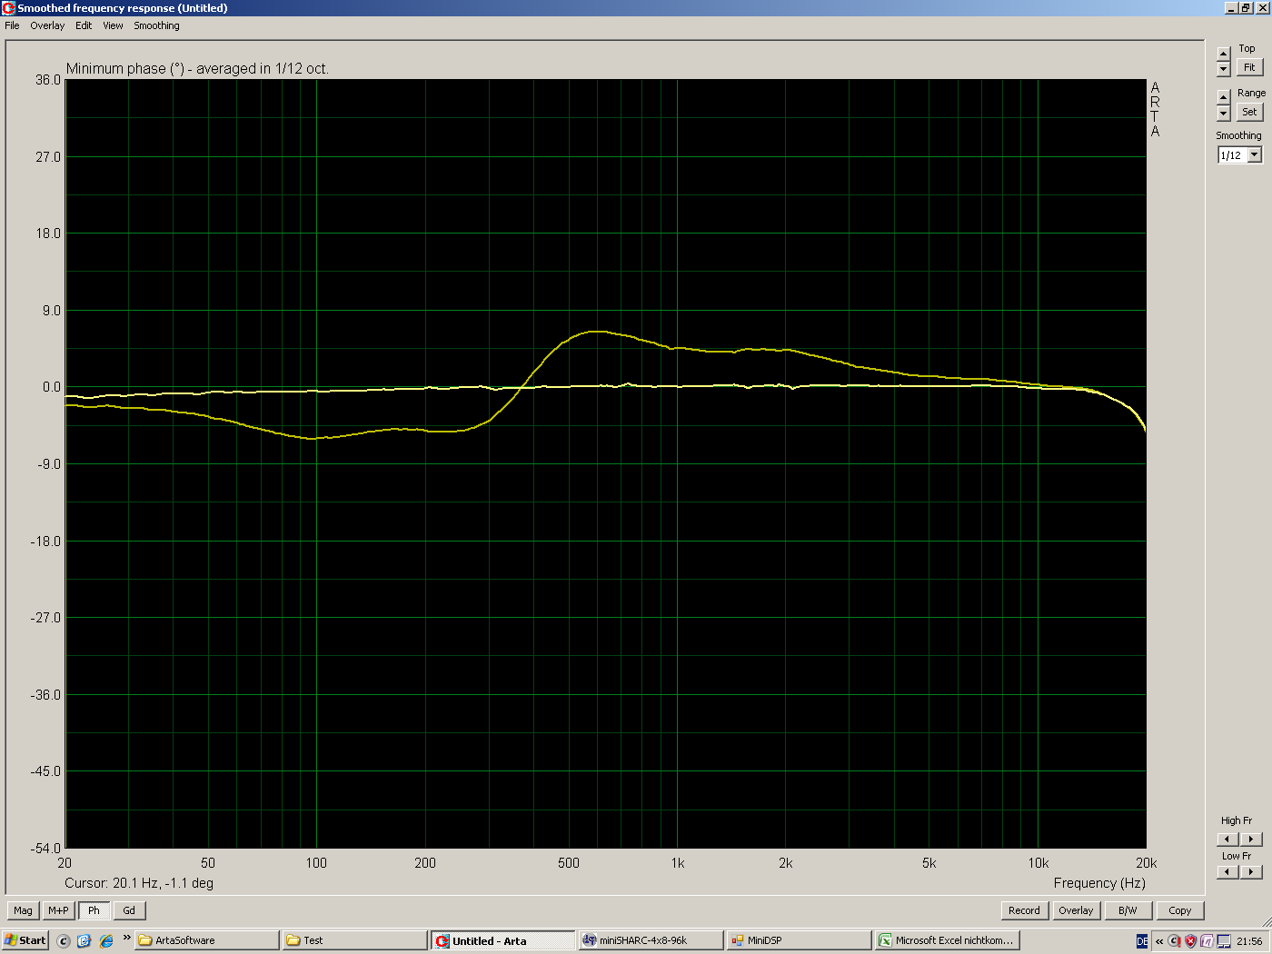Open the Overlay menu

click(x=47, y=25)
